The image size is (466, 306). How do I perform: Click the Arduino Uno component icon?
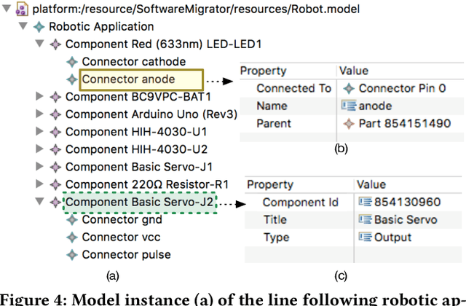point(55,114)
